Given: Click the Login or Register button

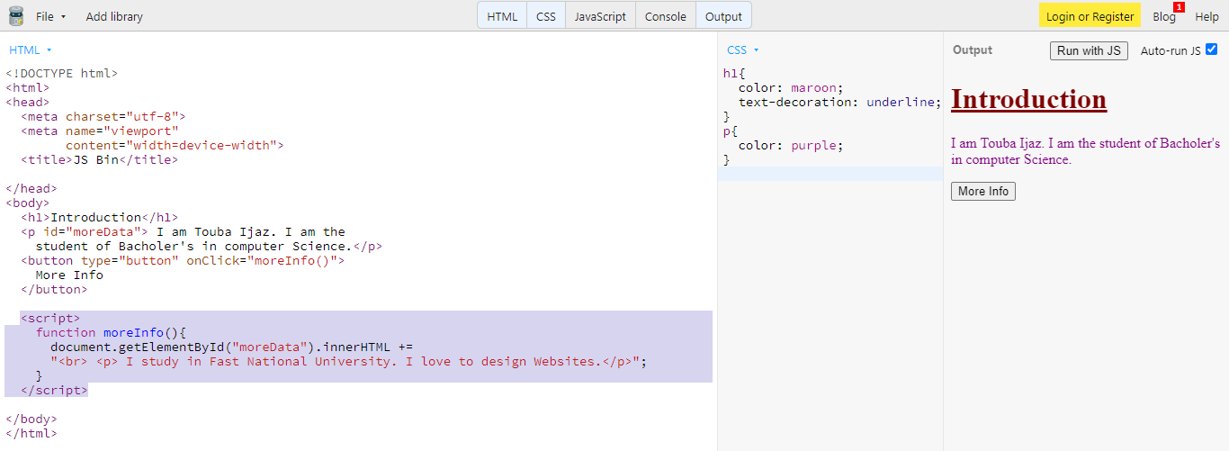Looking at the screenshot, I should coord(1090,16).
